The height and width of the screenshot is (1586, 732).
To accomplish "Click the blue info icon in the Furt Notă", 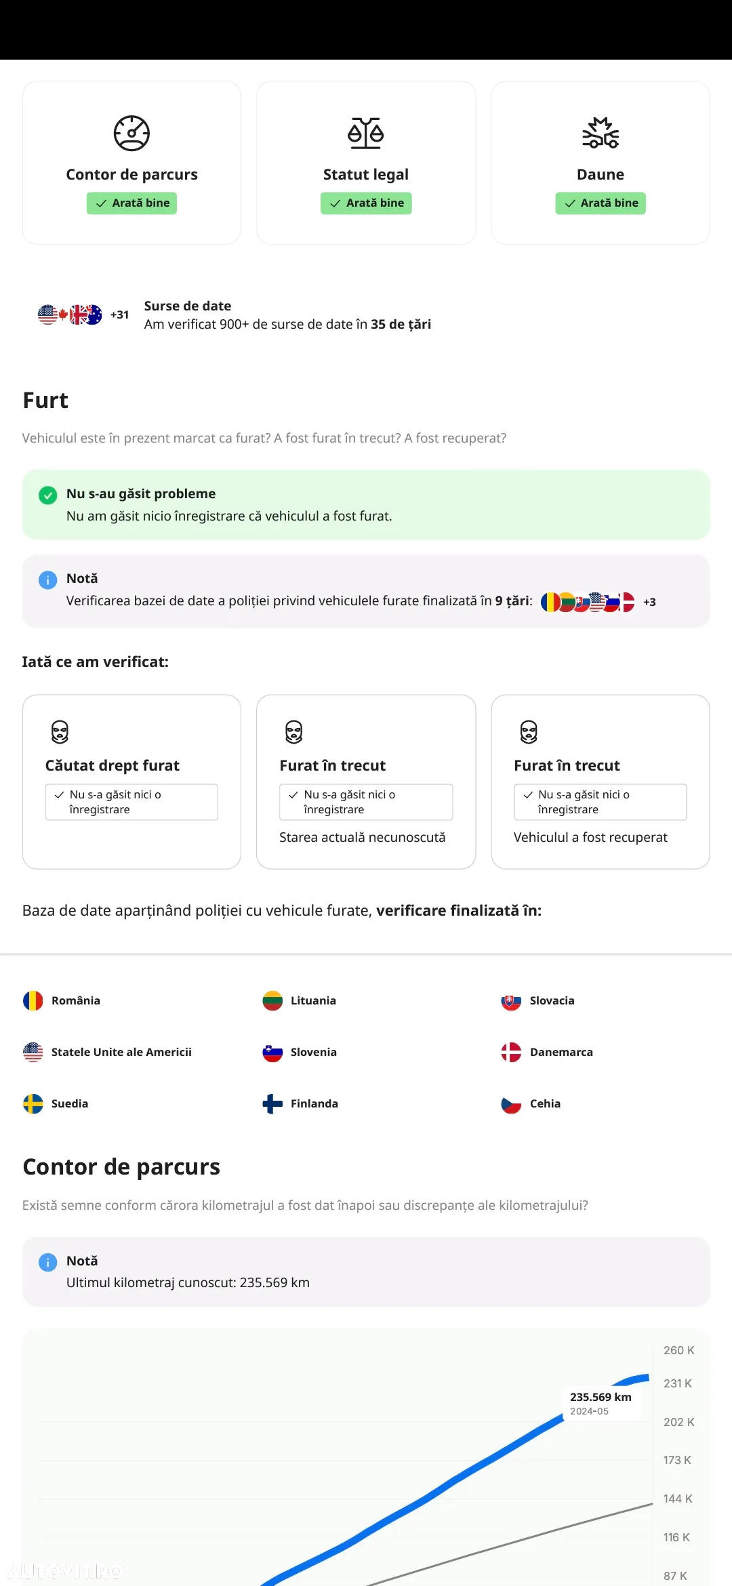I will point(47,580).
